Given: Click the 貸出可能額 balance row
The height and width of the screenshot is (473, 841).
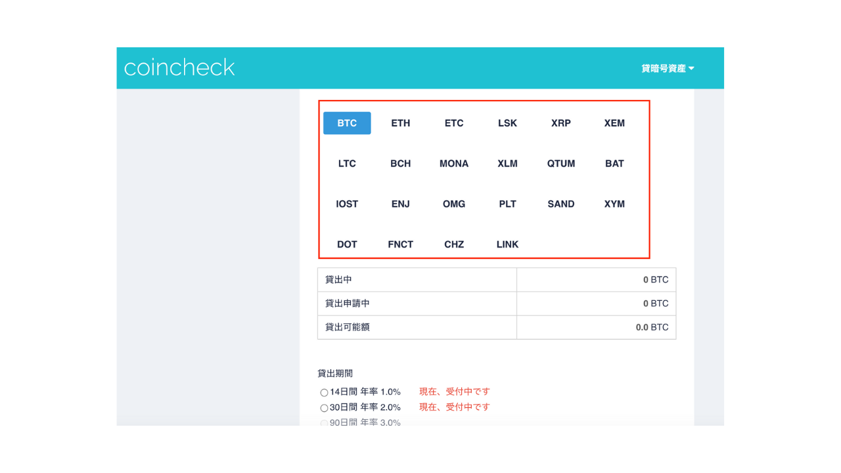Looking at the screenshot, I should [x=496, y=327].
